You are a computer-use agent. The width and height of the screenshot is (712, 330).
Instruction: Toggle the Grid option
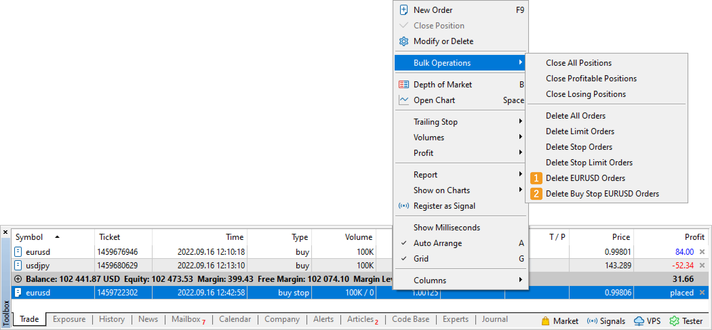[x=421, y=259]
